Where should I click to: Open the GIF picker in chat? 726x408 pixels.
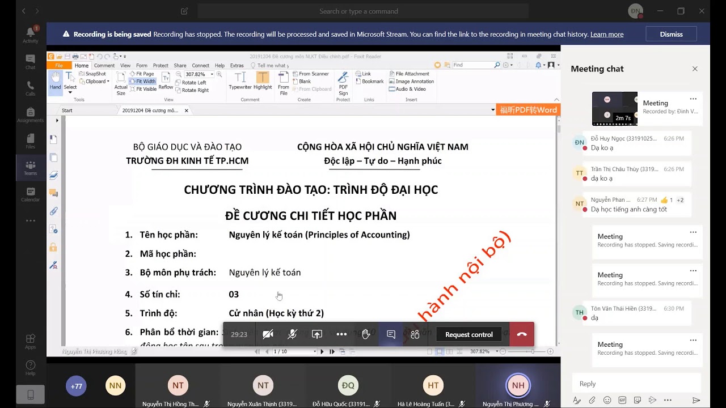tap(622, 400)
